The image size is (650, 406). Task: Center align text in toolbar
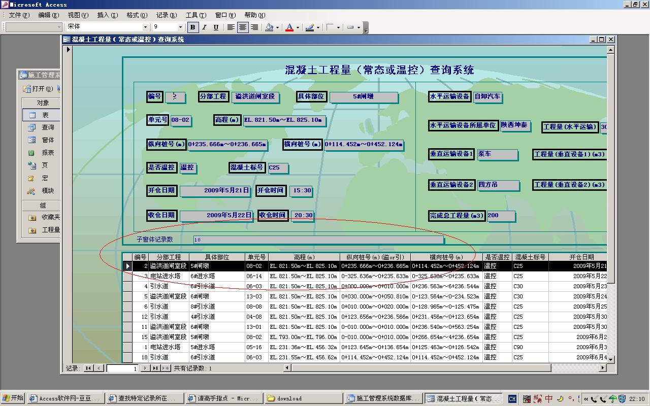coord(243,27)
